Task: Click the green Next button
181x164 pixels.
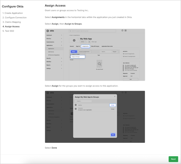Action: pyautogui.click(x=173, y=159)
